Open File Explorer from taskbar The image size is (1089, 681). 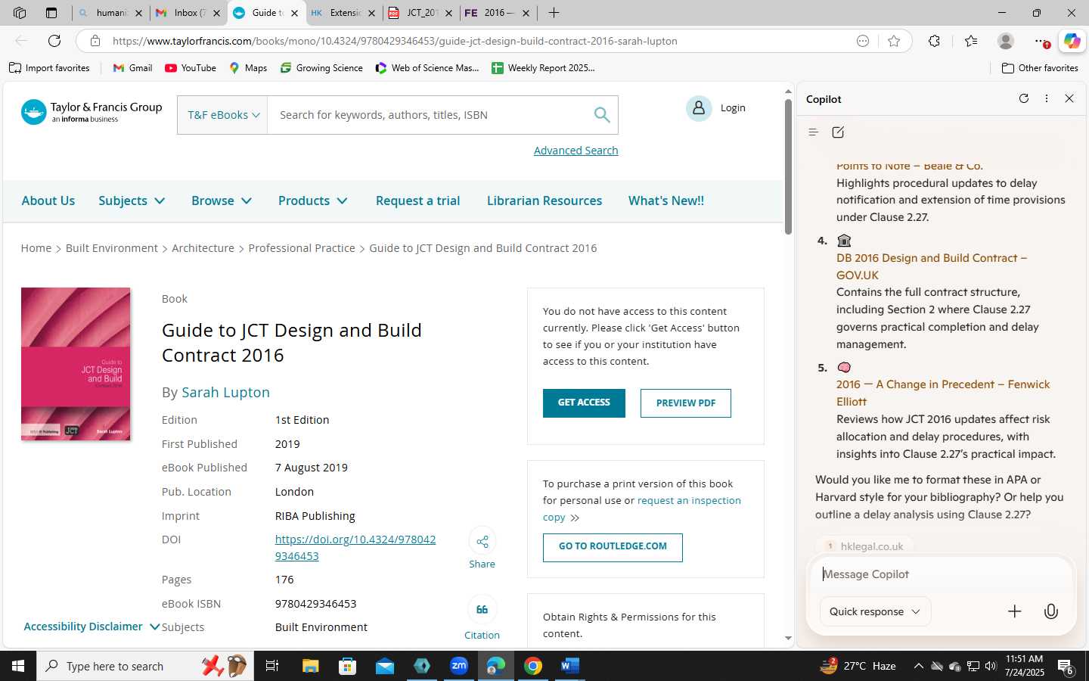click(x=310, y=666)
